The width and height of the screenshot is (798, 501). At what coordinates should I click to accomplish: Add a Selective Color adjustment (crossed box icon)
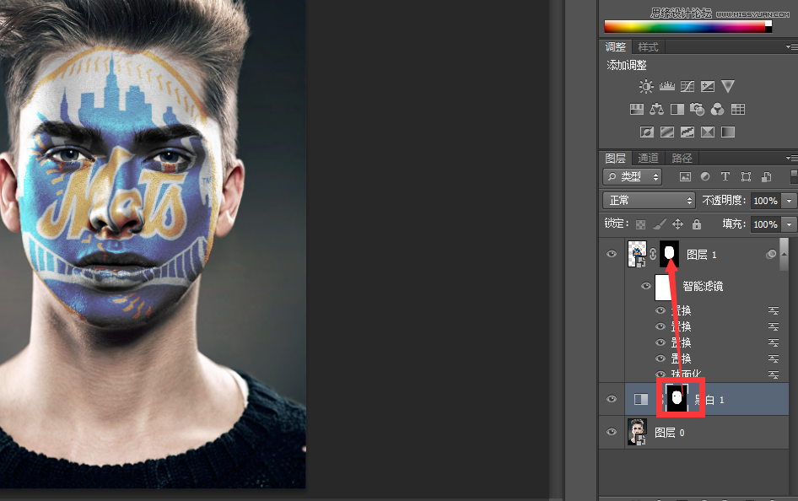[708, 132]
